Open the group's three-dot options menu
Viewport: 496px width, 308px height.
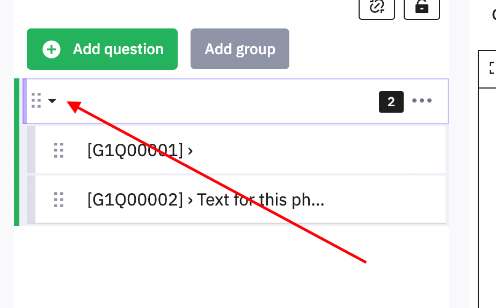(x=422, y=101)
